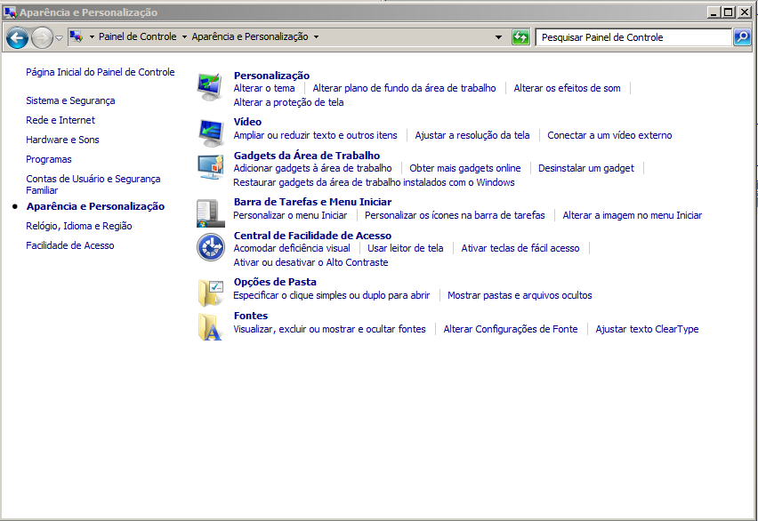758x521 pixels.
Task: Open Rede e Internet category
Action: [x=60, y=120]
